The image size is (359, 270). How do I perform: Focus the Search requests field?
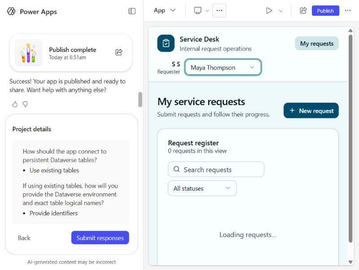coord(216,169)
